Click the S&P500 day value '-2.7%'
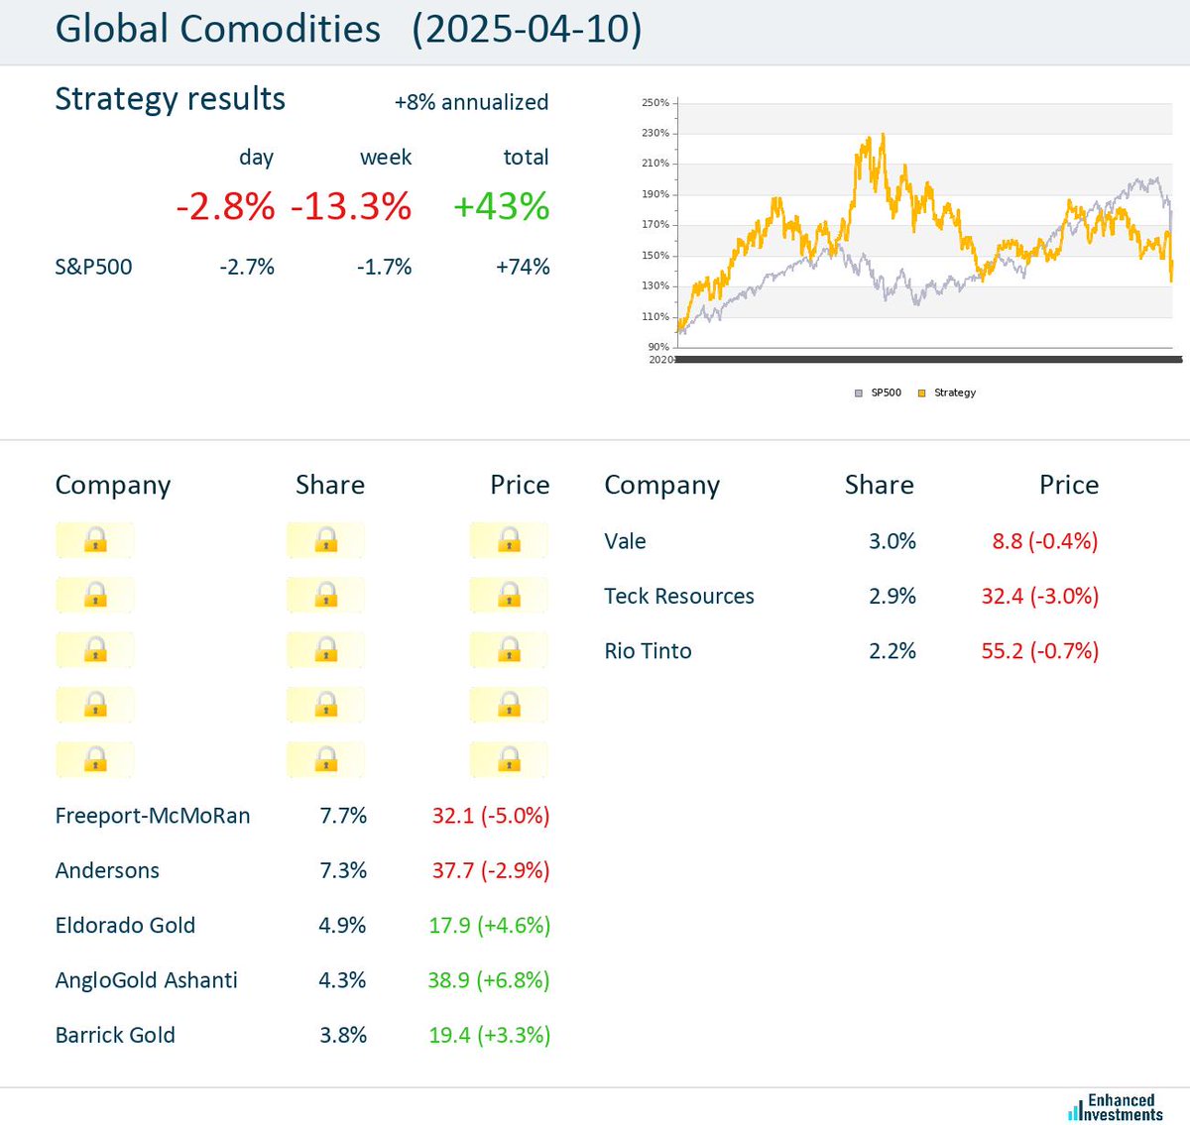Screen dimensions: 1190x1125 point(247,267)
